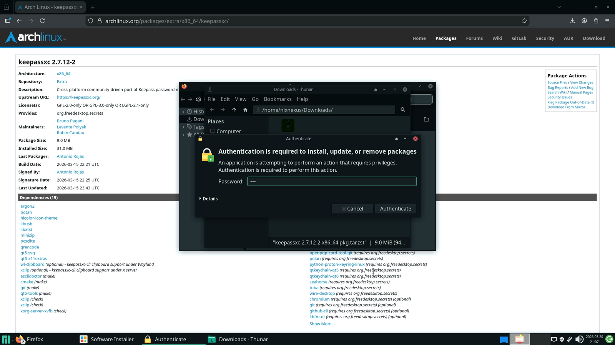Bookmark this page with the star icon
Image resolution: width=615 pixels, height=345 pixels.
524,21
